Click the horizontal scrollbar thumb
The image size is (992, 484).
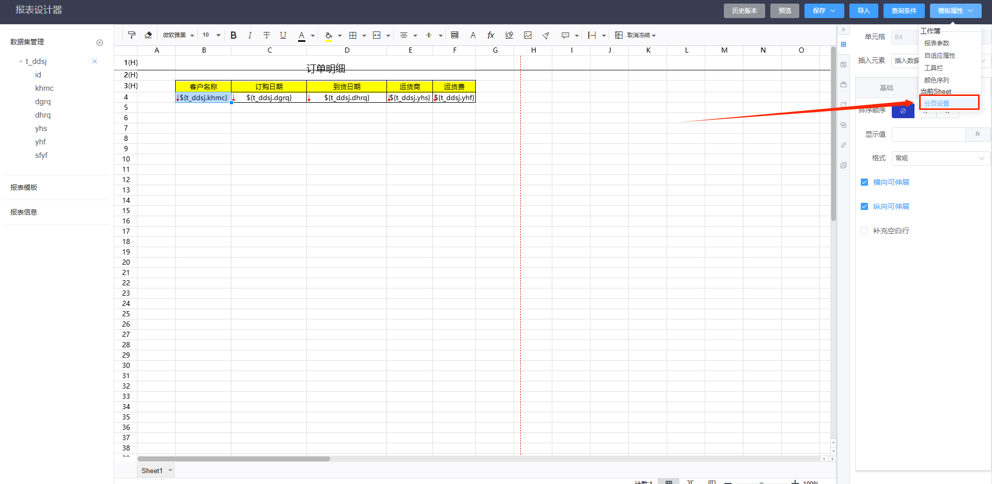(234, 459)
